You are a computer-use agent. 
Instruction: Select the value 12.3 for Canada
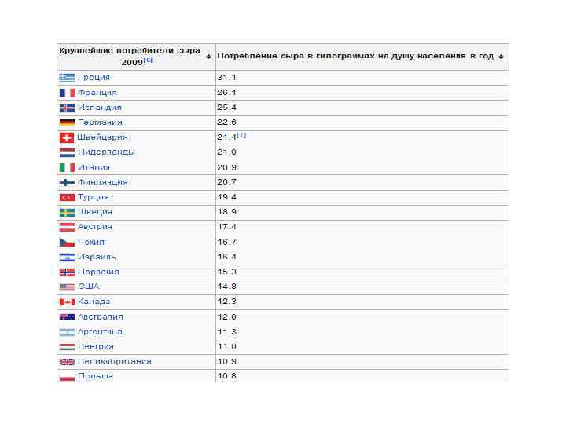coord(226,302)
